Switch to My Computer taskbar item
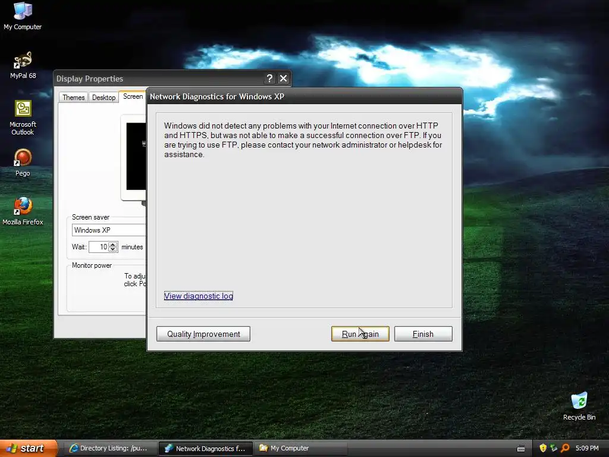The image size is (609, 457). coord(301,449)
